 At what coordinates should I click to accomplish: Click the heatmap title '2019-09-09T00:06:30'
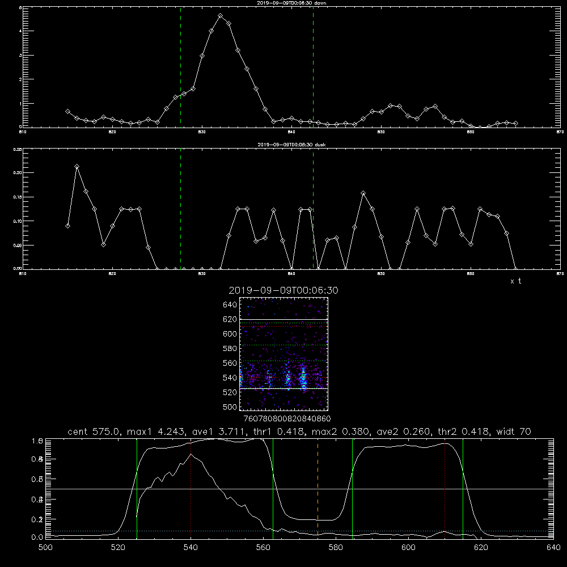click(283, 290)
